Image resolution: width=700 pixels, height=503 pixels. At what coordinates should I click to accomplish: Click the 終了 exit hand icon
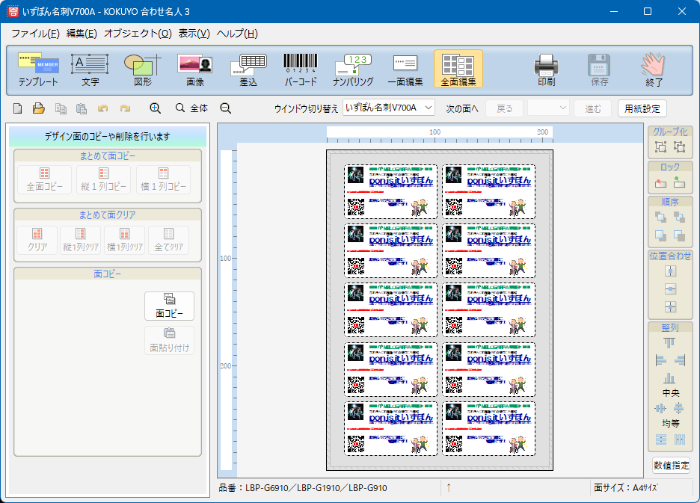tap(654, 70)
